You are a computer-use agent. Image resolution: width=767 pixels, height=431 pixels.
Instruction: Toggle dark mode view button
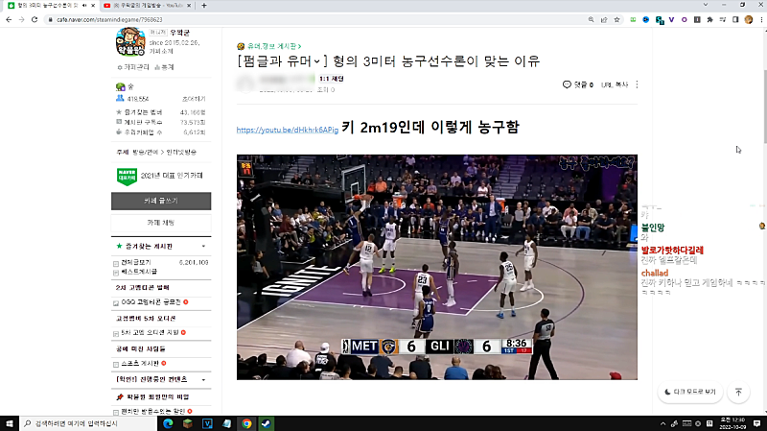click(690, 392)
